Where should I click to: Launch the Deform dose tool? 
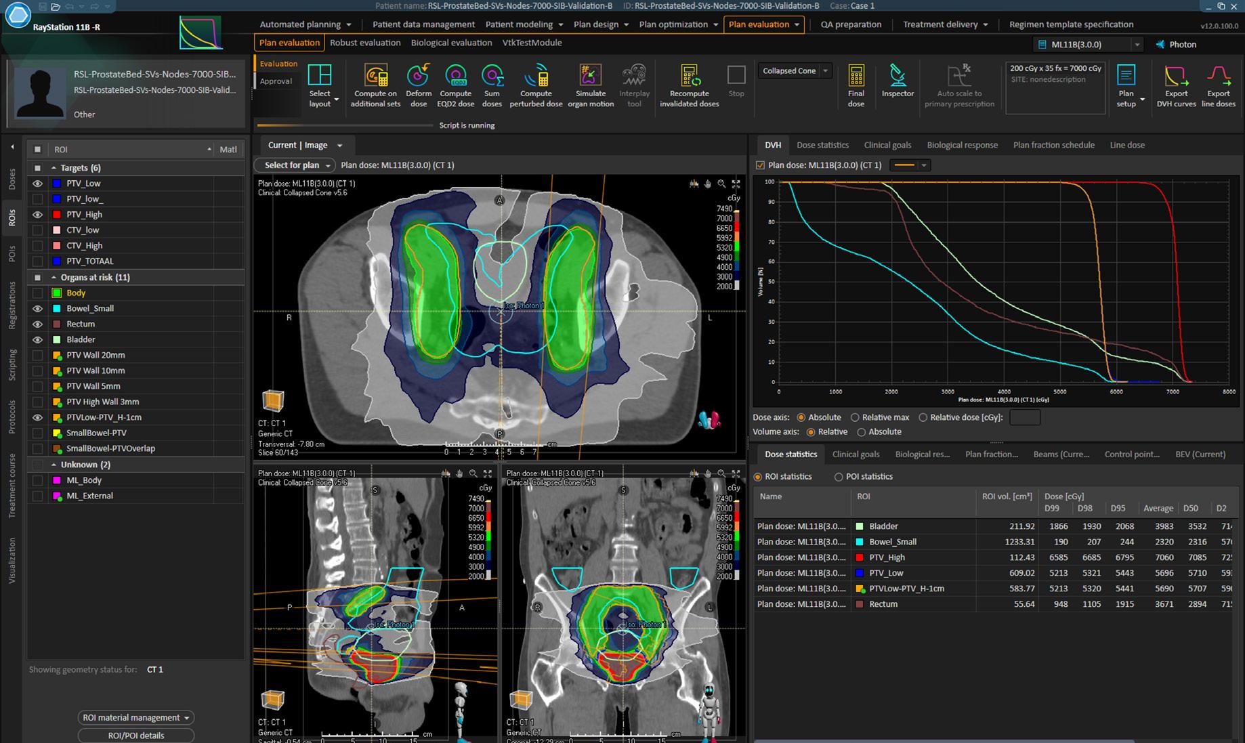point(419,85)
